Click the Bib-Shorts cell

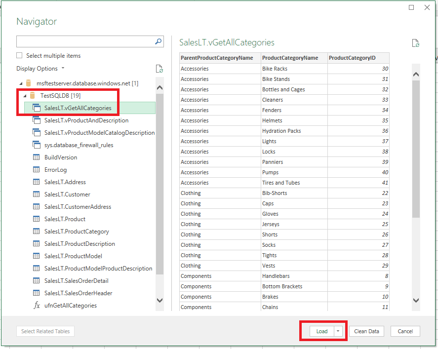pyautogui.click(x=294, y=193)
